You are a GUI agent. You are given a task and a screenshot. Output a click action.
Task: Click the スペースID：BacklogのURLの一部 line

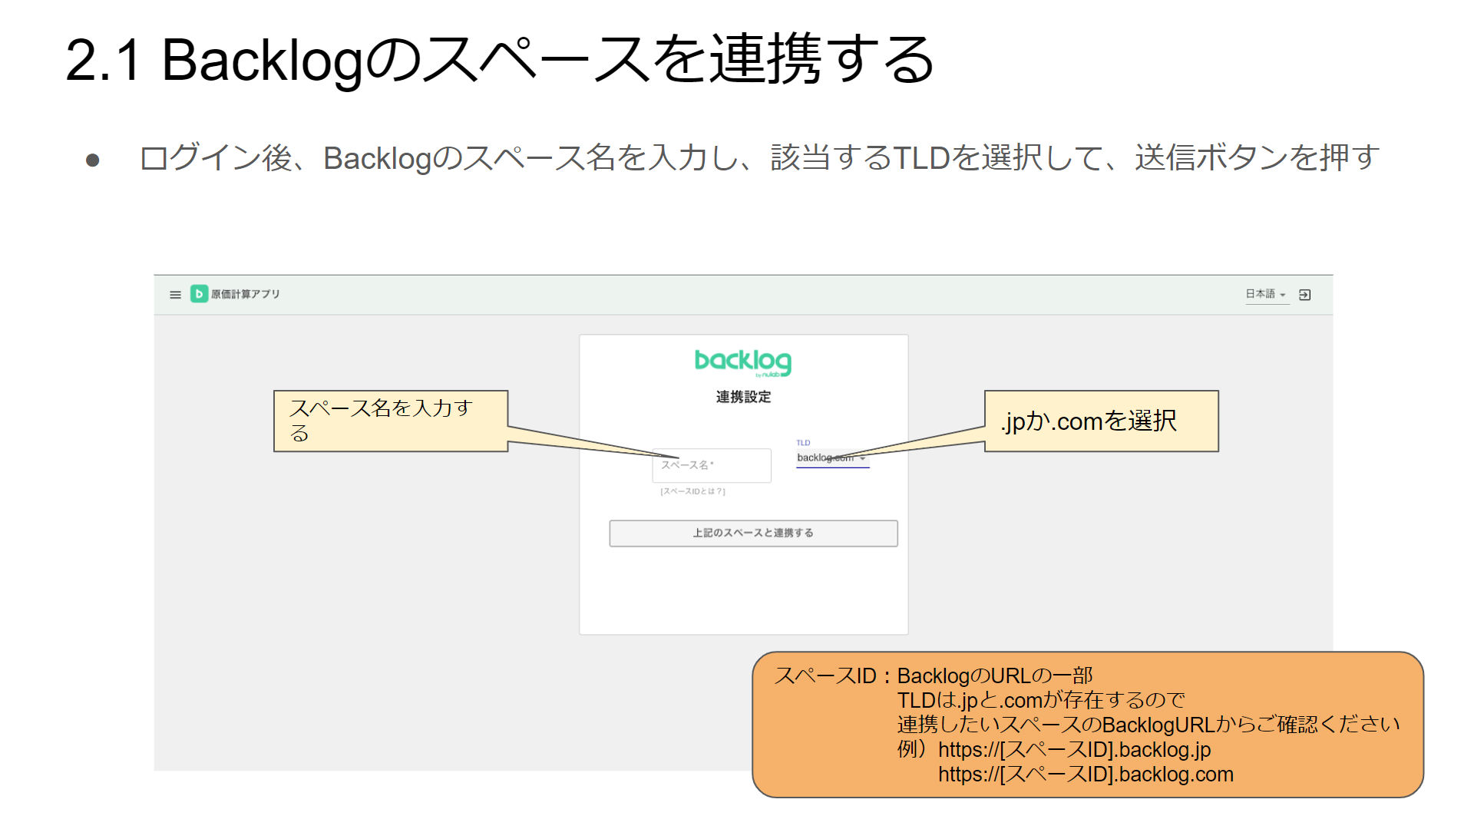pos(933,676)
